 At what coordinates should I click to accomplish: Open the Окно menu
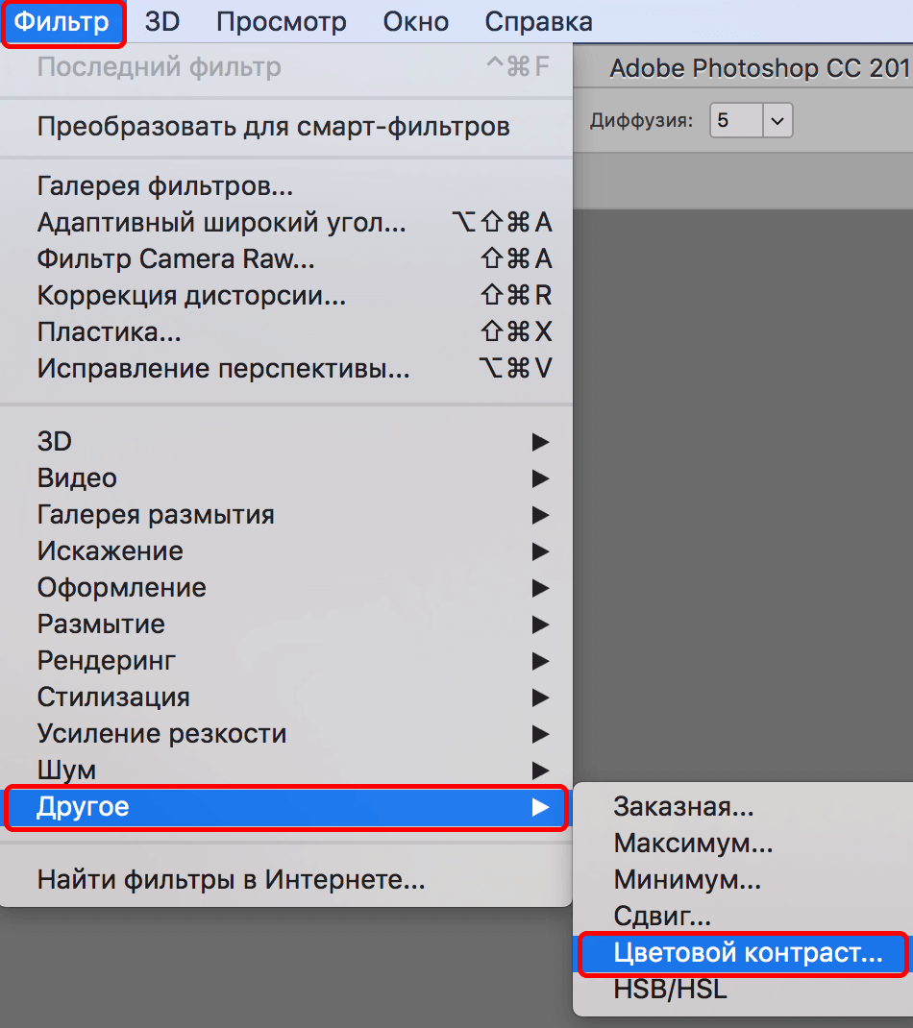415,22
